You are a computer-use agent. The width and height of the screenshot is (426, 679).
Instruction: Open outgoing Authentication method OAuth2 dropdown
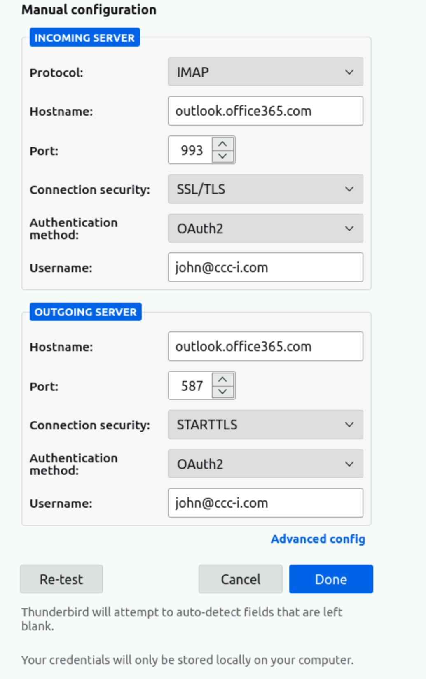tap(265, 464)
